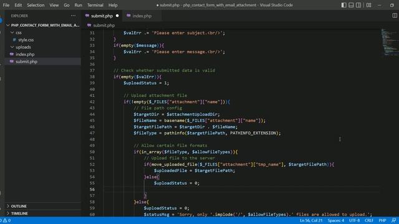Click Ln 56, Col 21 cursor position
This screenshot has width=399, height=224.
tap(310, 220)
